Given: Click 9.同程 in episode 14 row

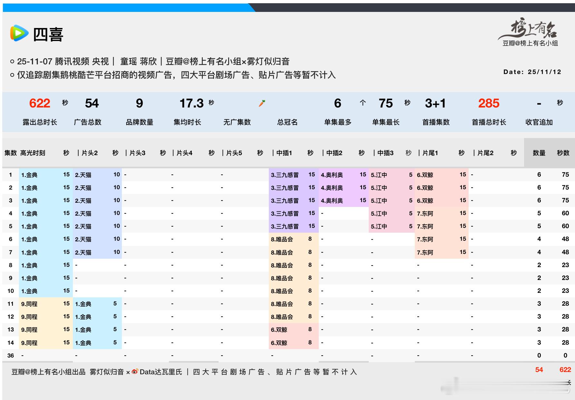Looking at the screenshot, I should coord(29,343).
